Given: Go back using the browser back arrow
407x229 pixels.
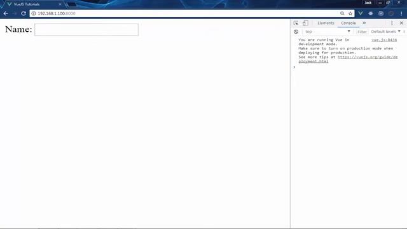Looking at the screenshot, I should (6, 13).
